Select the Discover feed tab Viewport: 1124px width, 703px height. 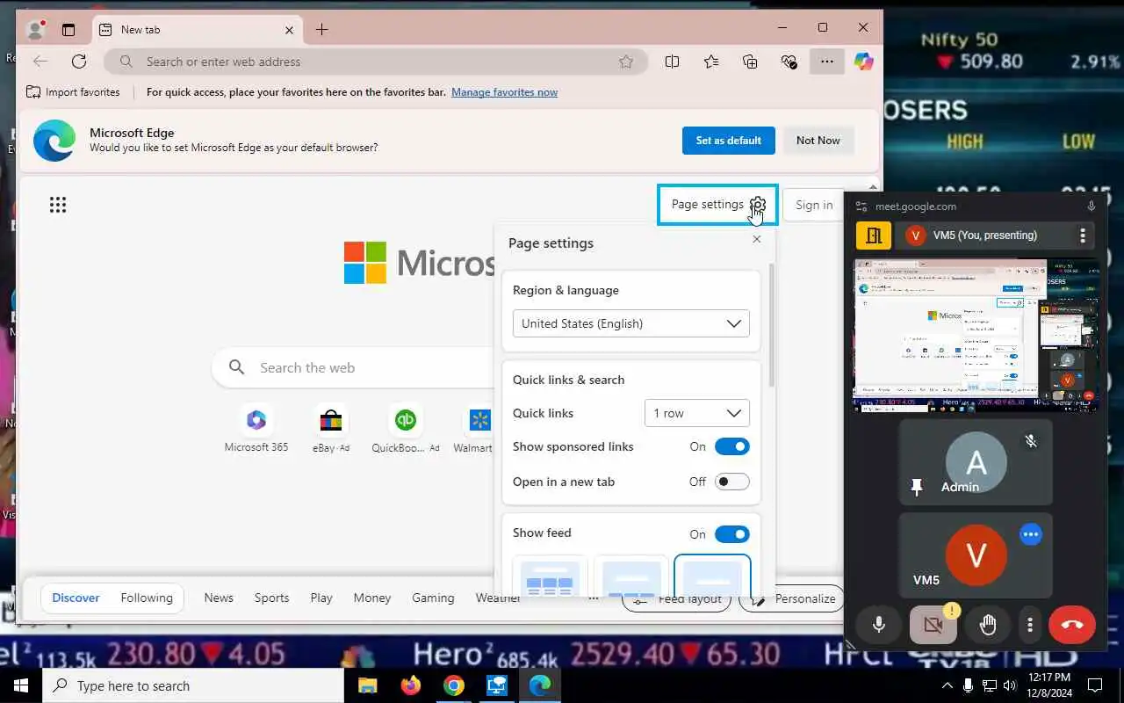76,598
